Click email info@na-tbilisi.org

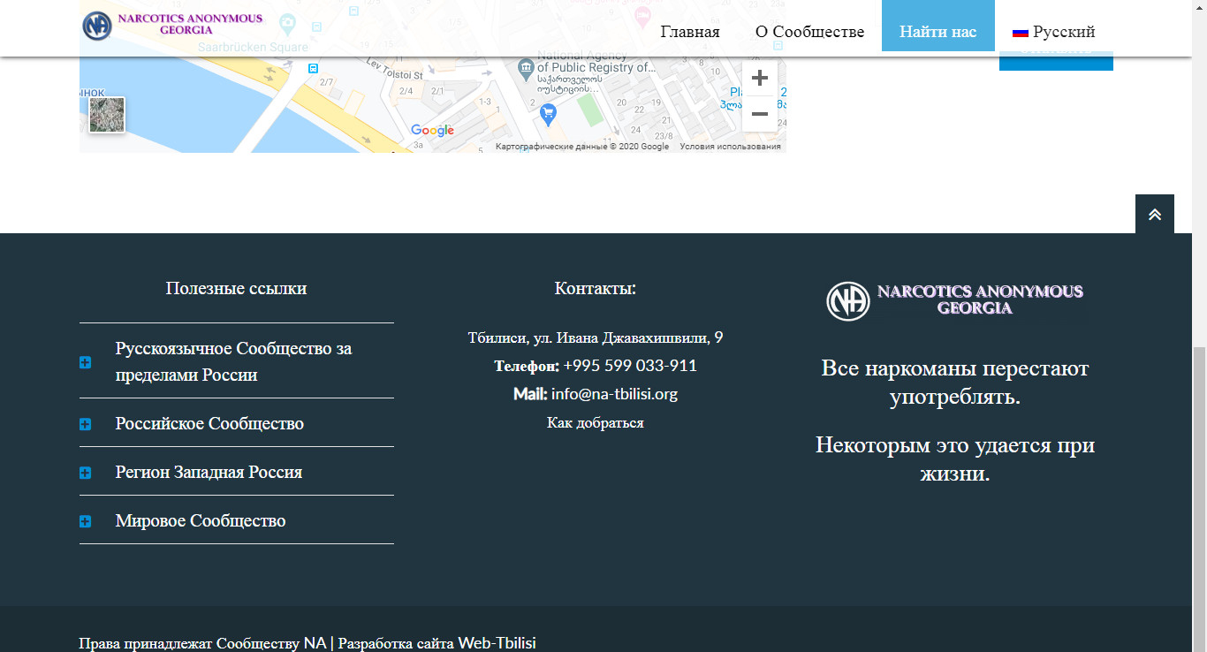(614, 394)
